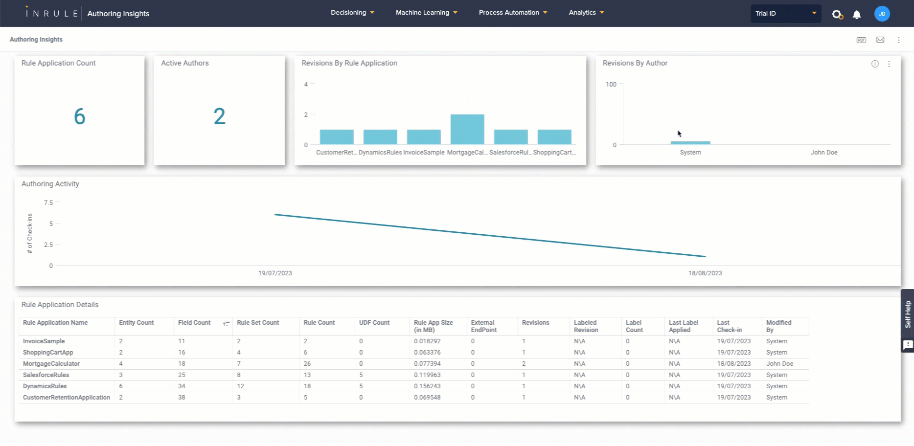Image resolution: width=914 pixels, height=446 pixels.
Task: Open Revisions By Author widget menu
Action: tap(889, 64)
